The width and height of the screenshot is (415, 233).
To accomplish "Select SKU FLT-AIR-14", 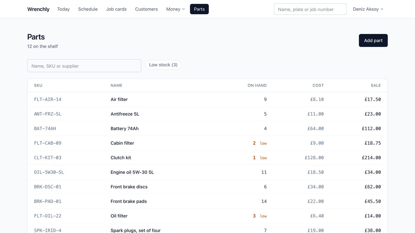I will click(48, 99).
